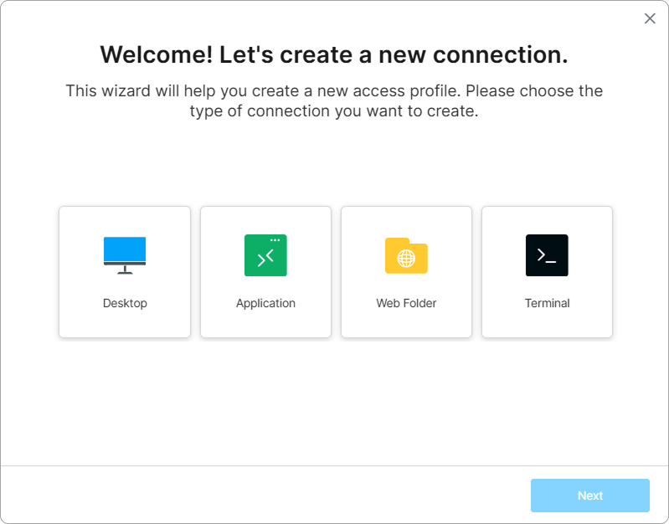Click the green Application icon
This screenshot has width=669, height=524.
265,256
